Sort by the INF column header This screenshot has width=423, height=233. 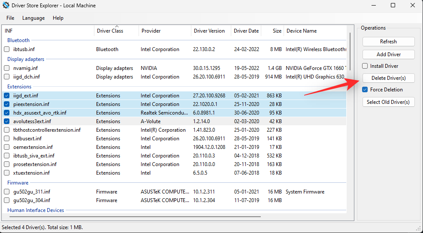point(48,31)
